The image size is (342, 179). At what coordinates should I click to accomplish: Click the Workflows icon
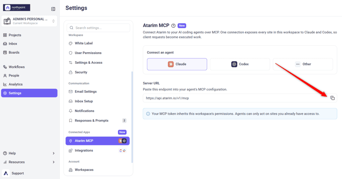pos(5,67)
